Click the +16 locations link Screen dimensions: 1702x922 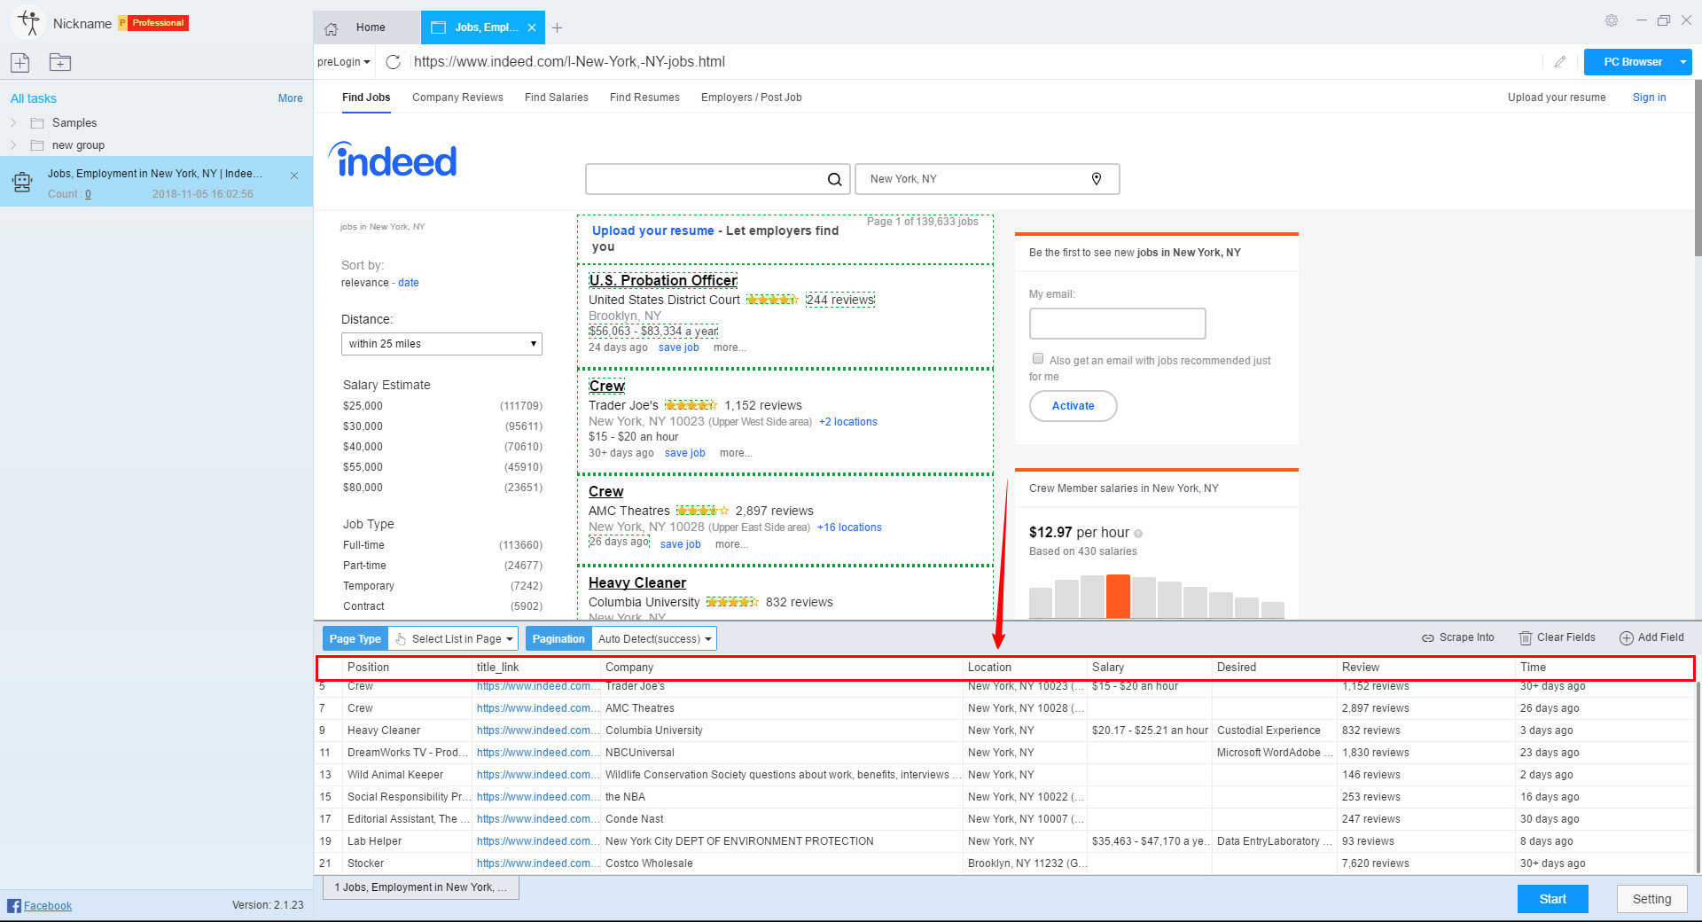[x=849, y=527]
